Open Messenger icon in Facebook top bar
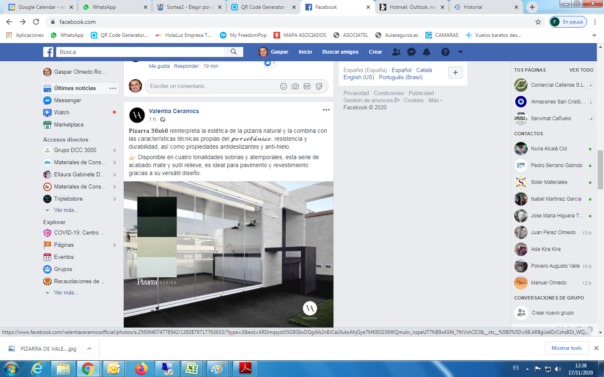 pos(411,52)
